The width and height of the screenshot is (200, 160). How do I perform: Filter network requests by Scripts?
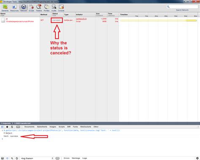62,127
